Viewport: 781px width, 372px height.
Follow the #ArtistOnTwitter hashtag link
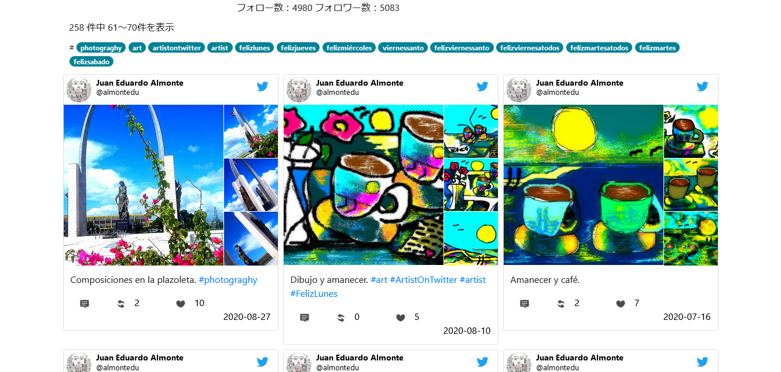pos(423,280)
